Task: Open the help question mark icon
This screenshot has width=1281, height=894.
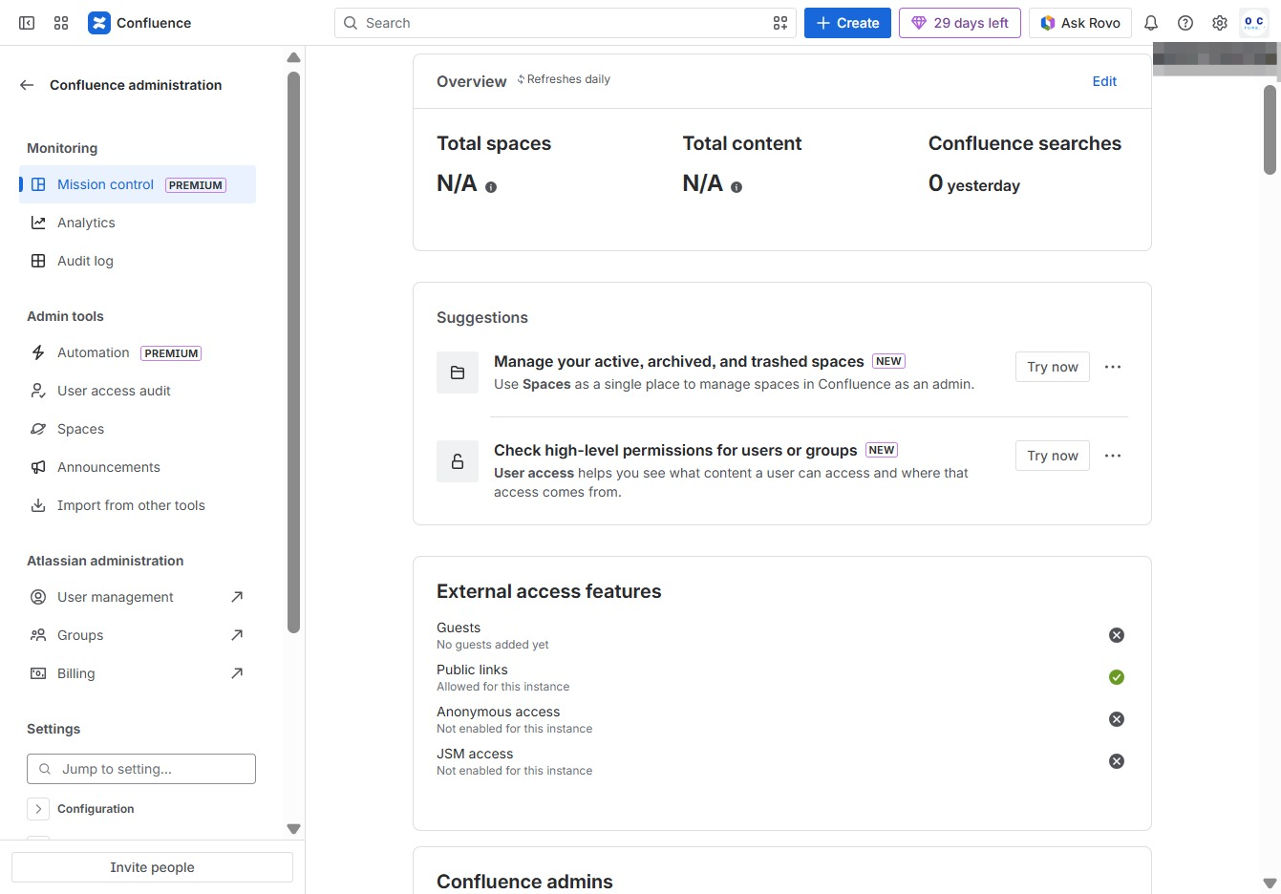Action: point(1185,23)
